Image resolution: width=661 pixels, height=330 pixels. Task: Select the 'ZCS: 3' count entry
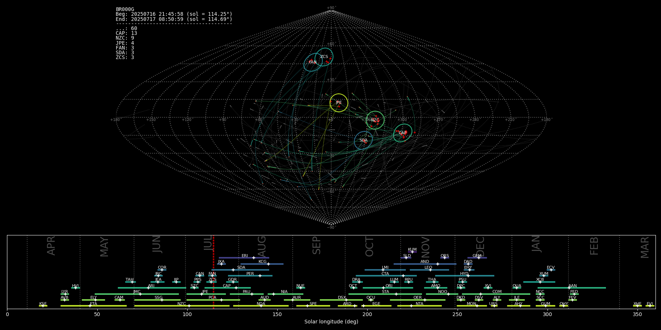click(x=125, y=58)
